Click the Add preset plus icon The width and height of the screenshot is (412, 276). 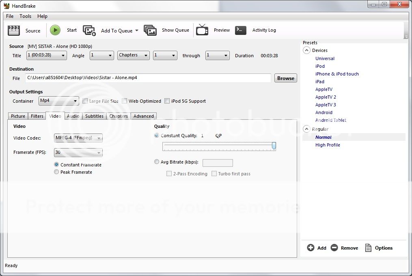311,248
